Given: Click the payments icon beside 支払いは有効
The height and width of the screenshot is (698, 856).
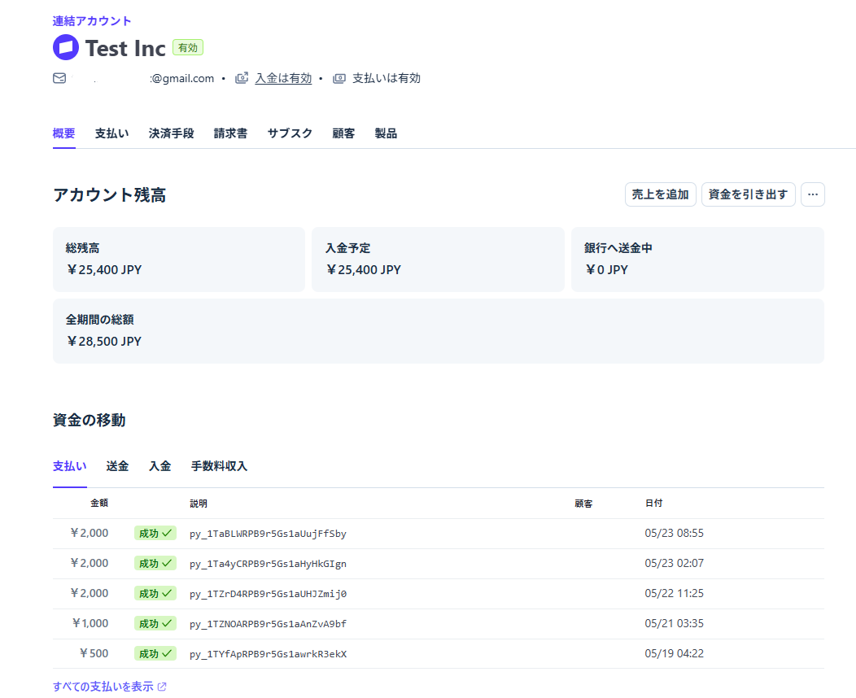Looking at the screenshot, I should (339, 78).
